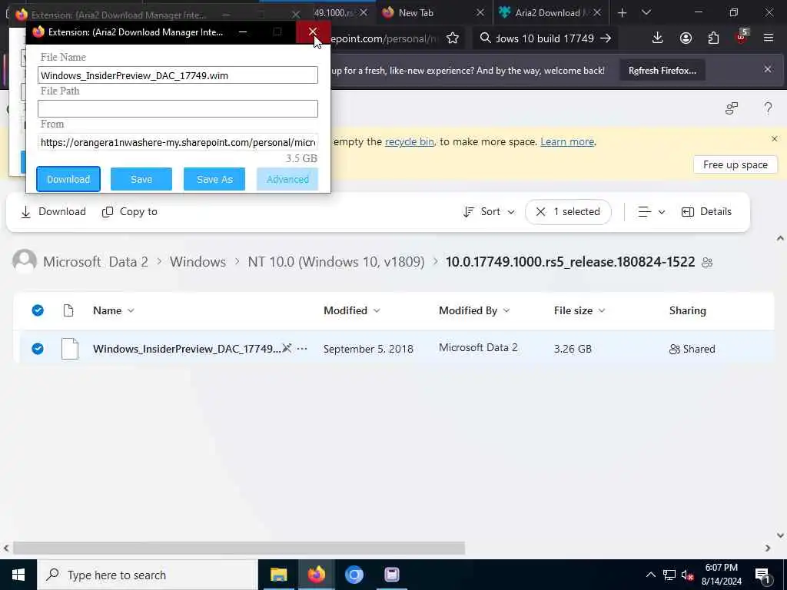Click the file type column header icon
The image size is (787, 590).
tap(68, 310)
